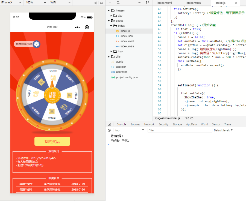The height and width of the screenshot is (201, 246).
Task: Close the index.js editor tab
Action: [x=236, y=3]
